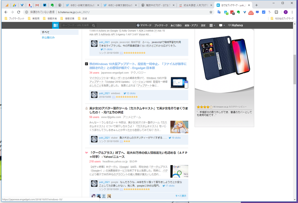Open the Windows 10 article laptop thumbnail
This screenshot has height=203, width=298.
point(179,83)
